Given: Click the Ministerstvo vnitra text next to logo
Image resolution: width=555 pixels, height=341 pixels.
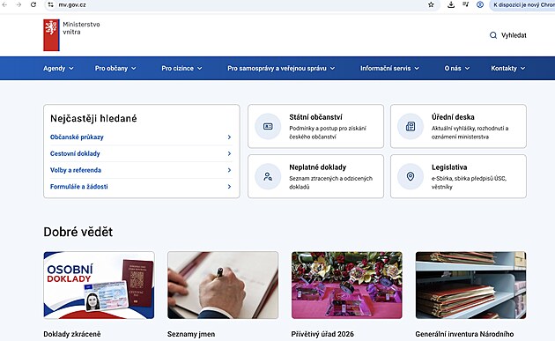Looking at the screenshot, I should click(x=81, y=28).
